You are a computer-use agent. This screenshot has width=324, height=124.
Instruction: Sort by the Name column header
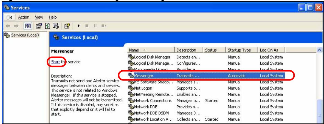(x=151, y=50)
